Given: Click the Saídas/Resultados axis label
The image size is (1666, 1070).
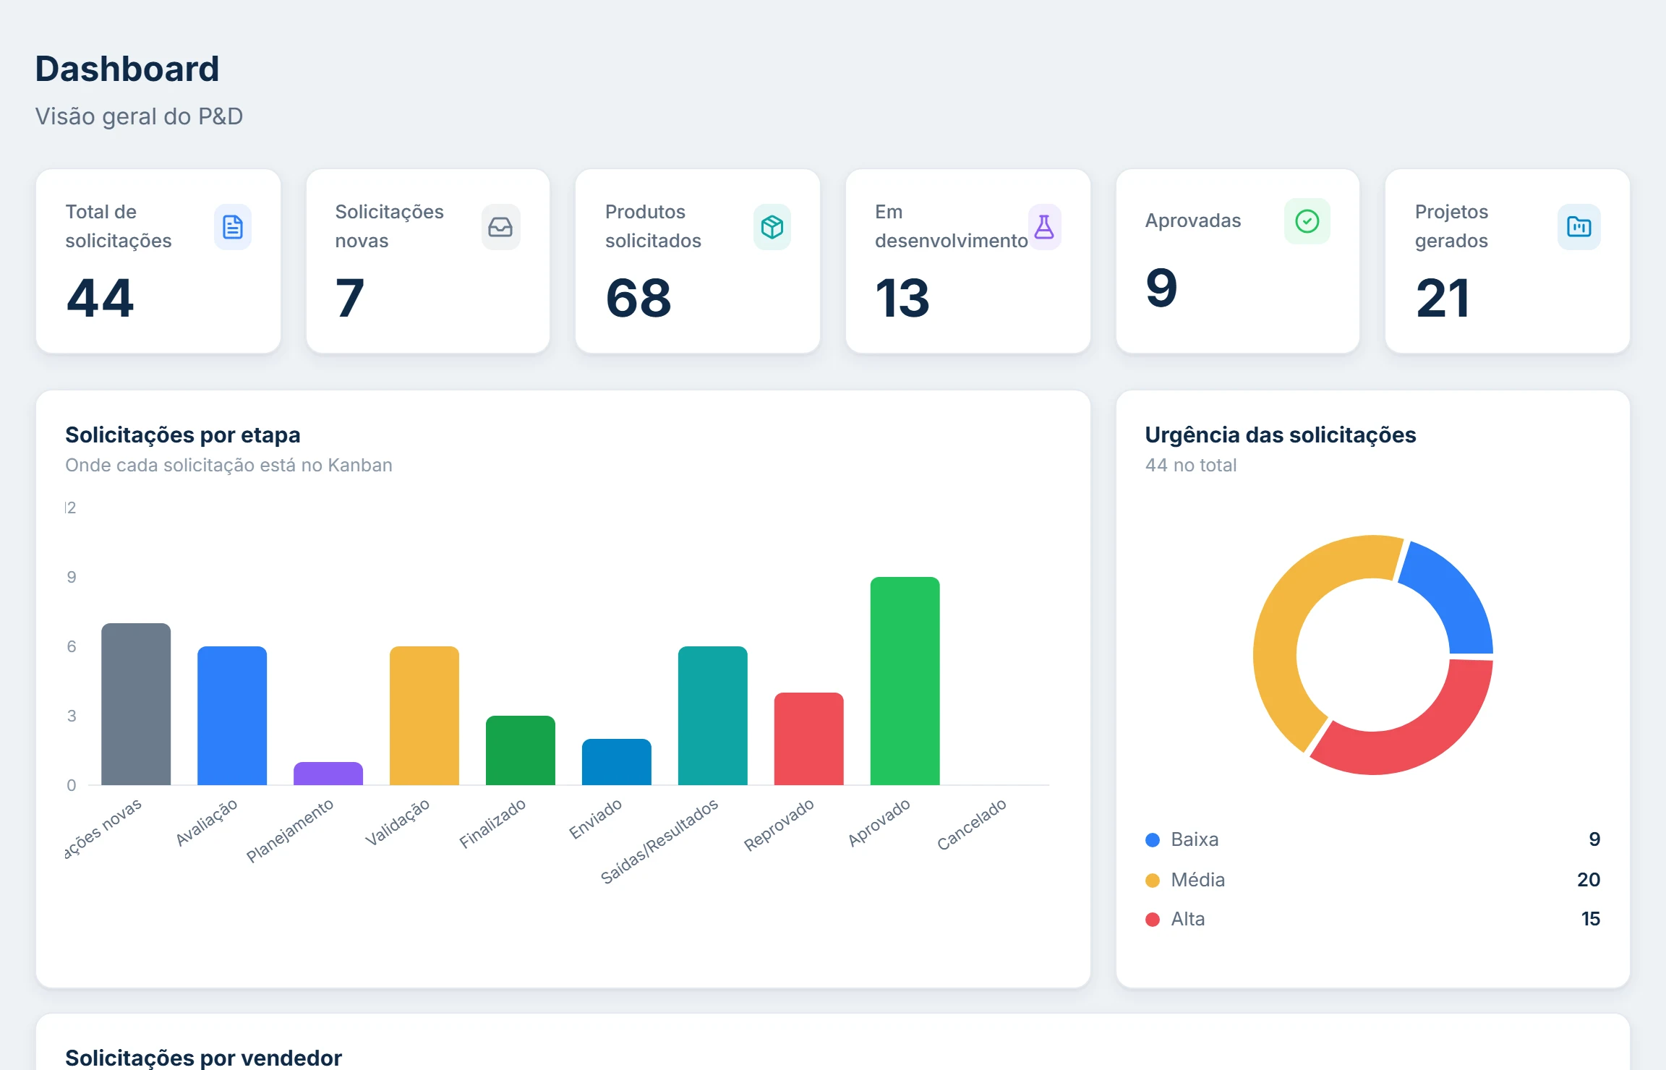Looking at the screenshot, I should tap(659, 842).
